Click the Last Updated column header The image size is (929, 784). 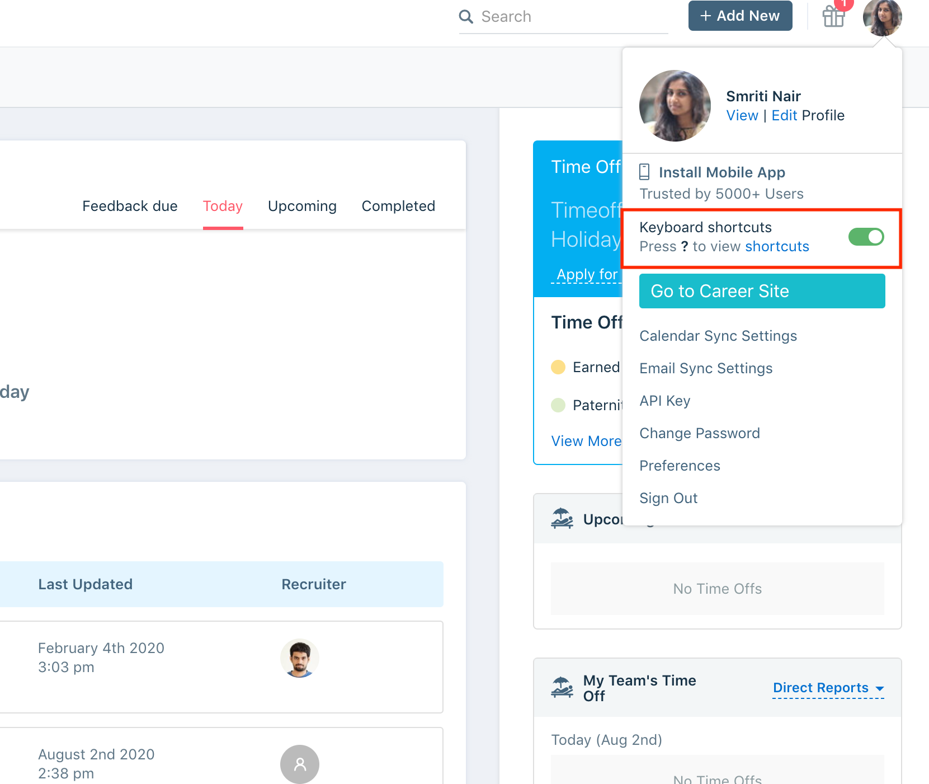(85, 584)
